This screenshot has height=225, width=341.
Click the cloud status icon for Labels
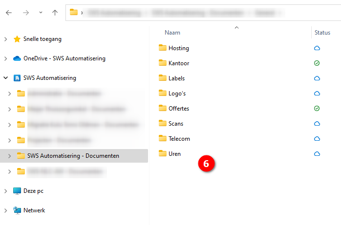(x=317, y=78)
